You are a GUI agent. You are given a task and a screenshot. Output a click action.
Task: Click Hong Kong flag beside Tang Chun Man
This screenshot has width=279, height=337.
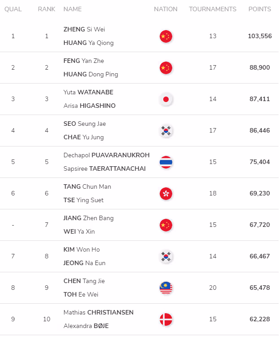coord(166,193)
